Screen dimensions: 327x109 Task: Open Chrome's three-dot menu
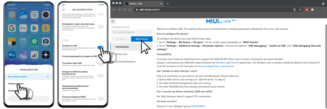(323, 9)
